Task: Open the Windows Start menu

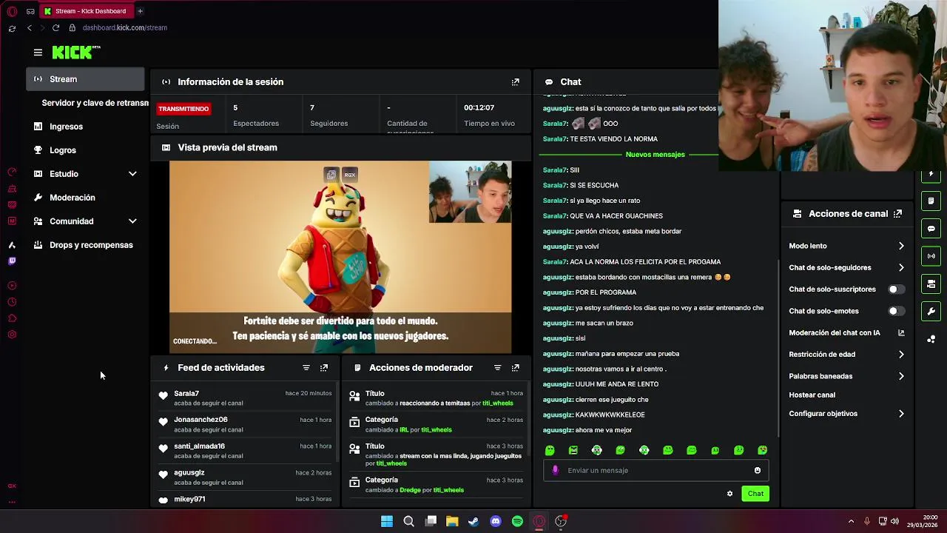Action: tap(387, 521)
